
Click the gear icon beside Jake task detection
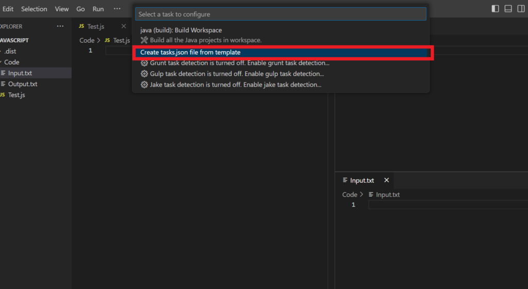(x=144, y=85)
